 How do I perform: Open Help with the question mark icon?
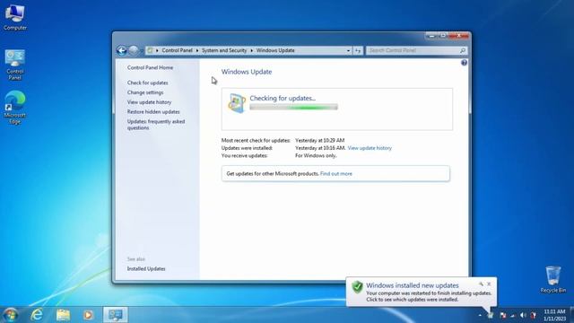[464, 63]
